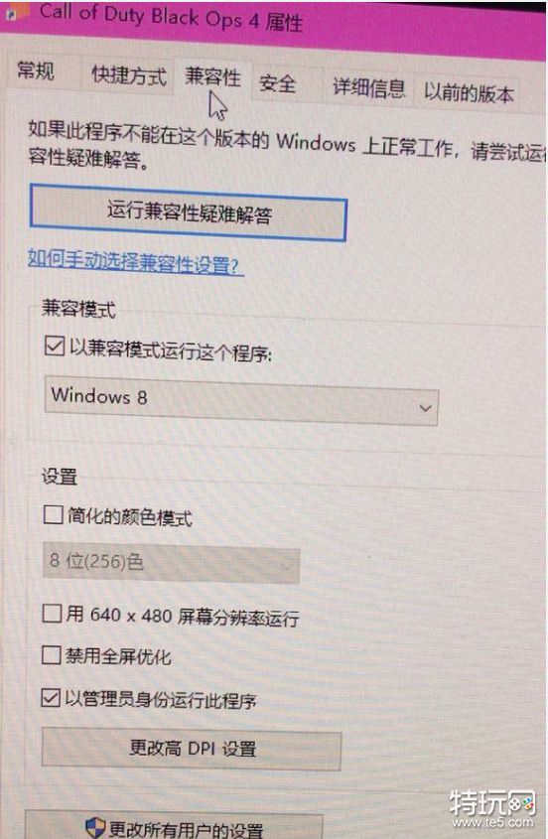Toggle the 禁用全屏优化 checkbox
This screenshot has height=839, width=548.
pyautogui.click(x=52, y=654)
